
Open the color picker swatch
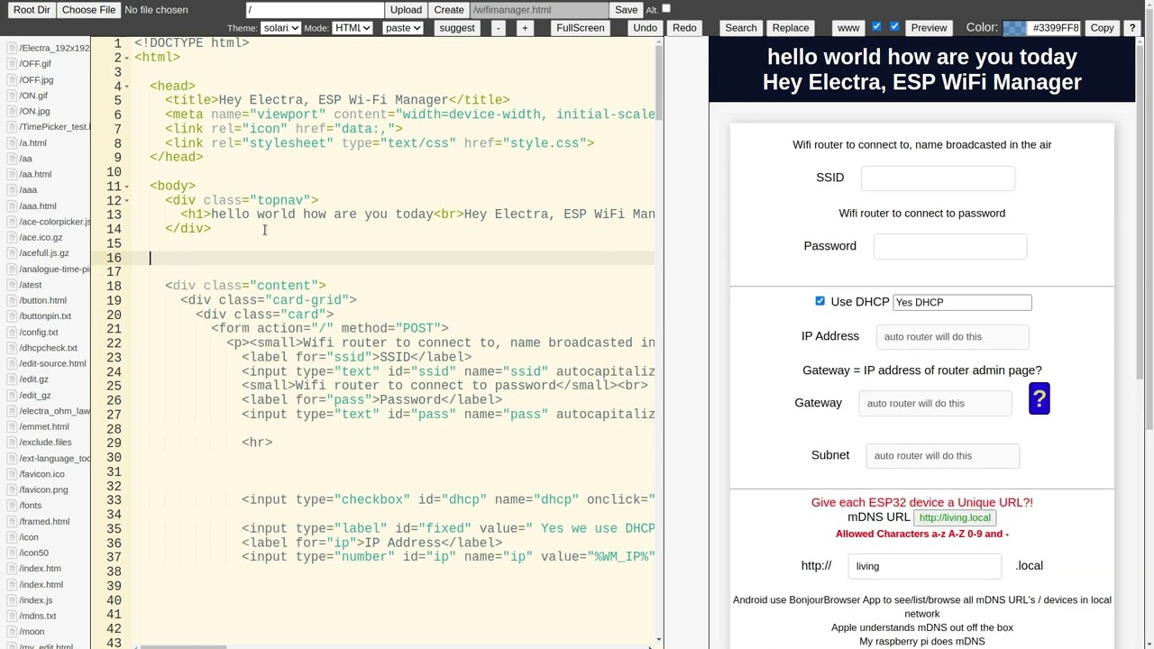pos(1014,28)
